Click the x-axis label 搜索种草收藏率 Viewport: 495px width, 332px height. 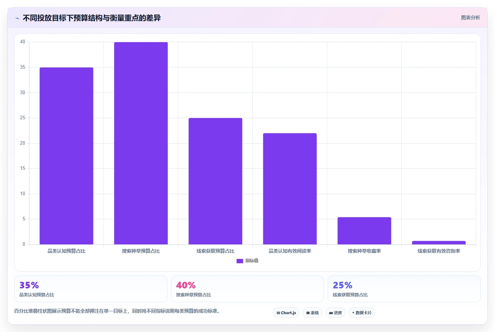[x=364, y=251]
